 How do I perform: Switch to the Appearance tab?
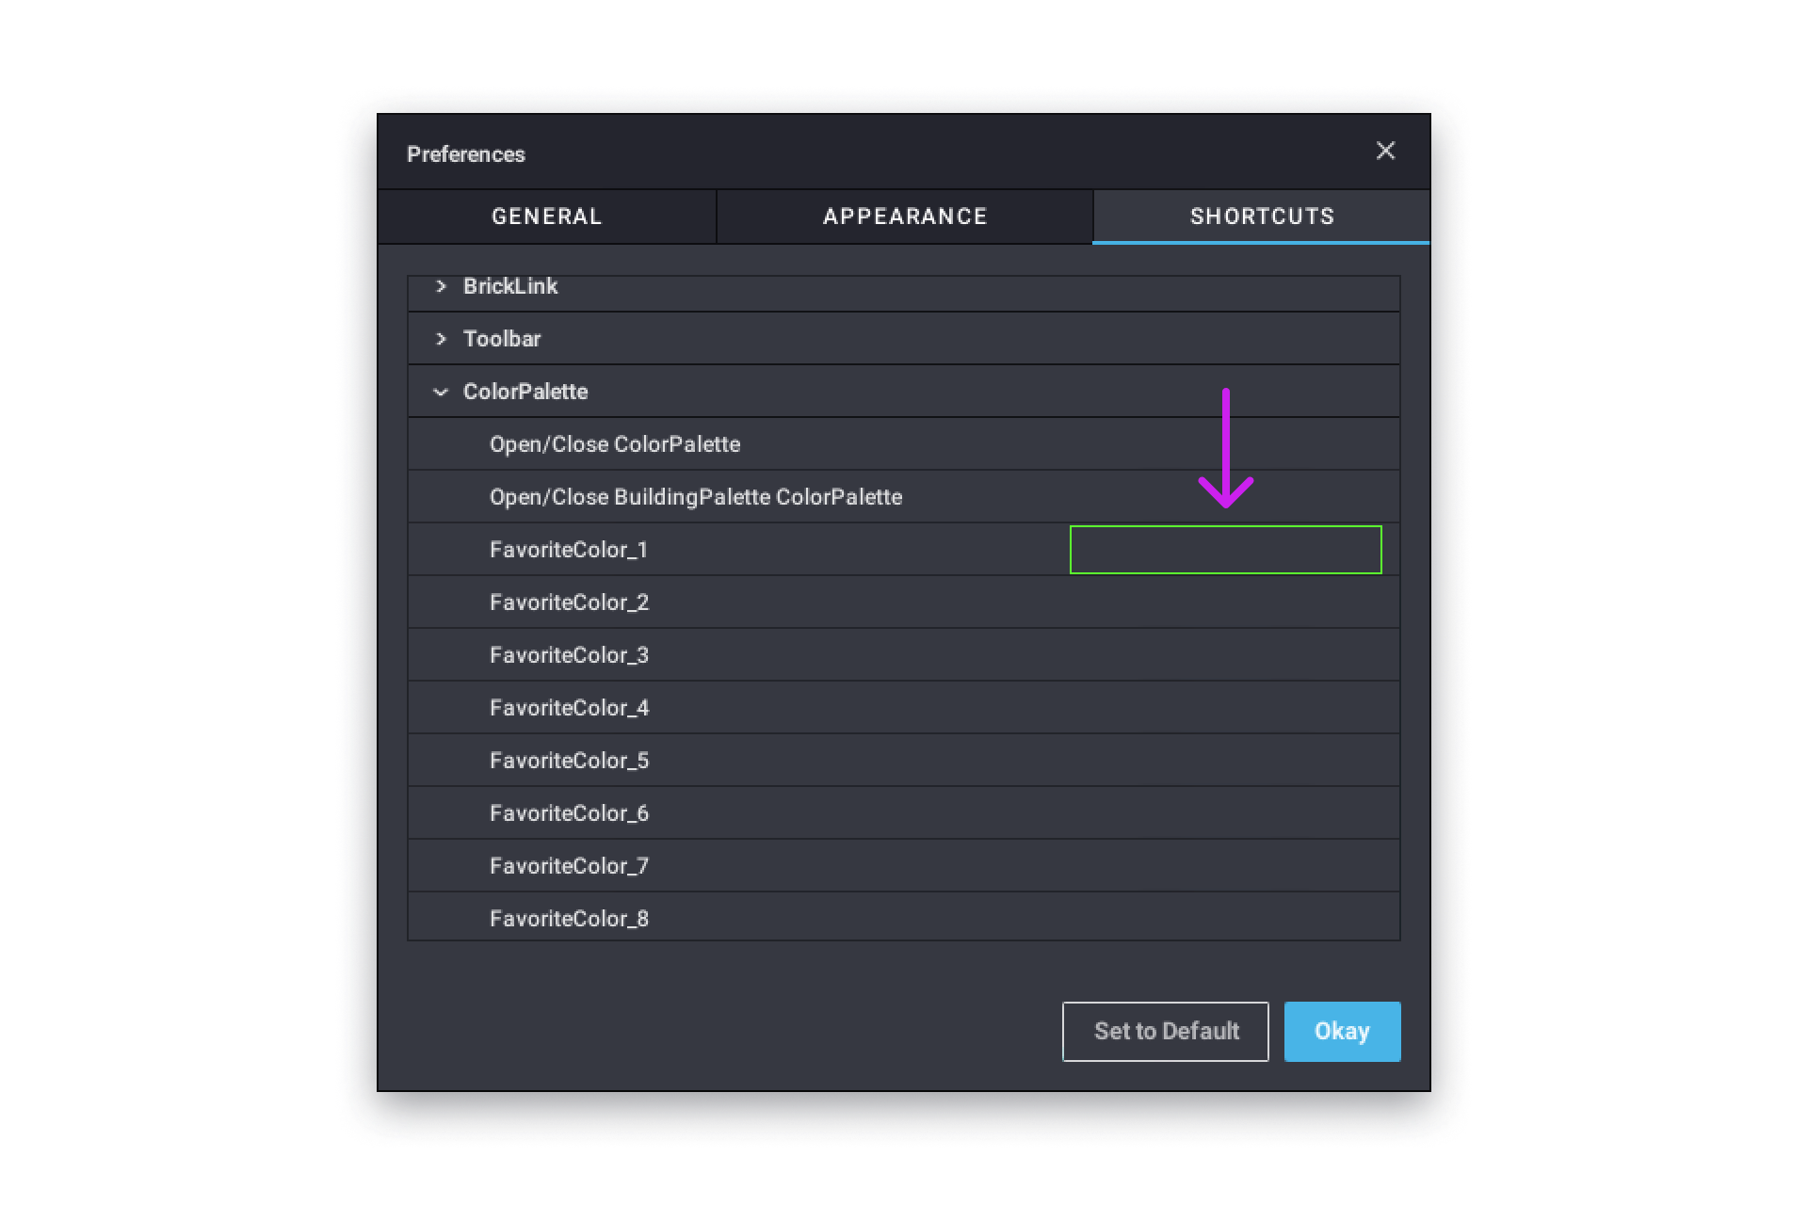[x=904, y=217]
